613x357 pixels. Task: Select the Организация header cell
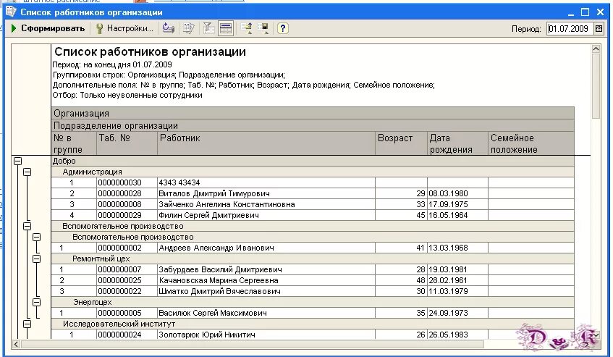click(x=313, y=114)
